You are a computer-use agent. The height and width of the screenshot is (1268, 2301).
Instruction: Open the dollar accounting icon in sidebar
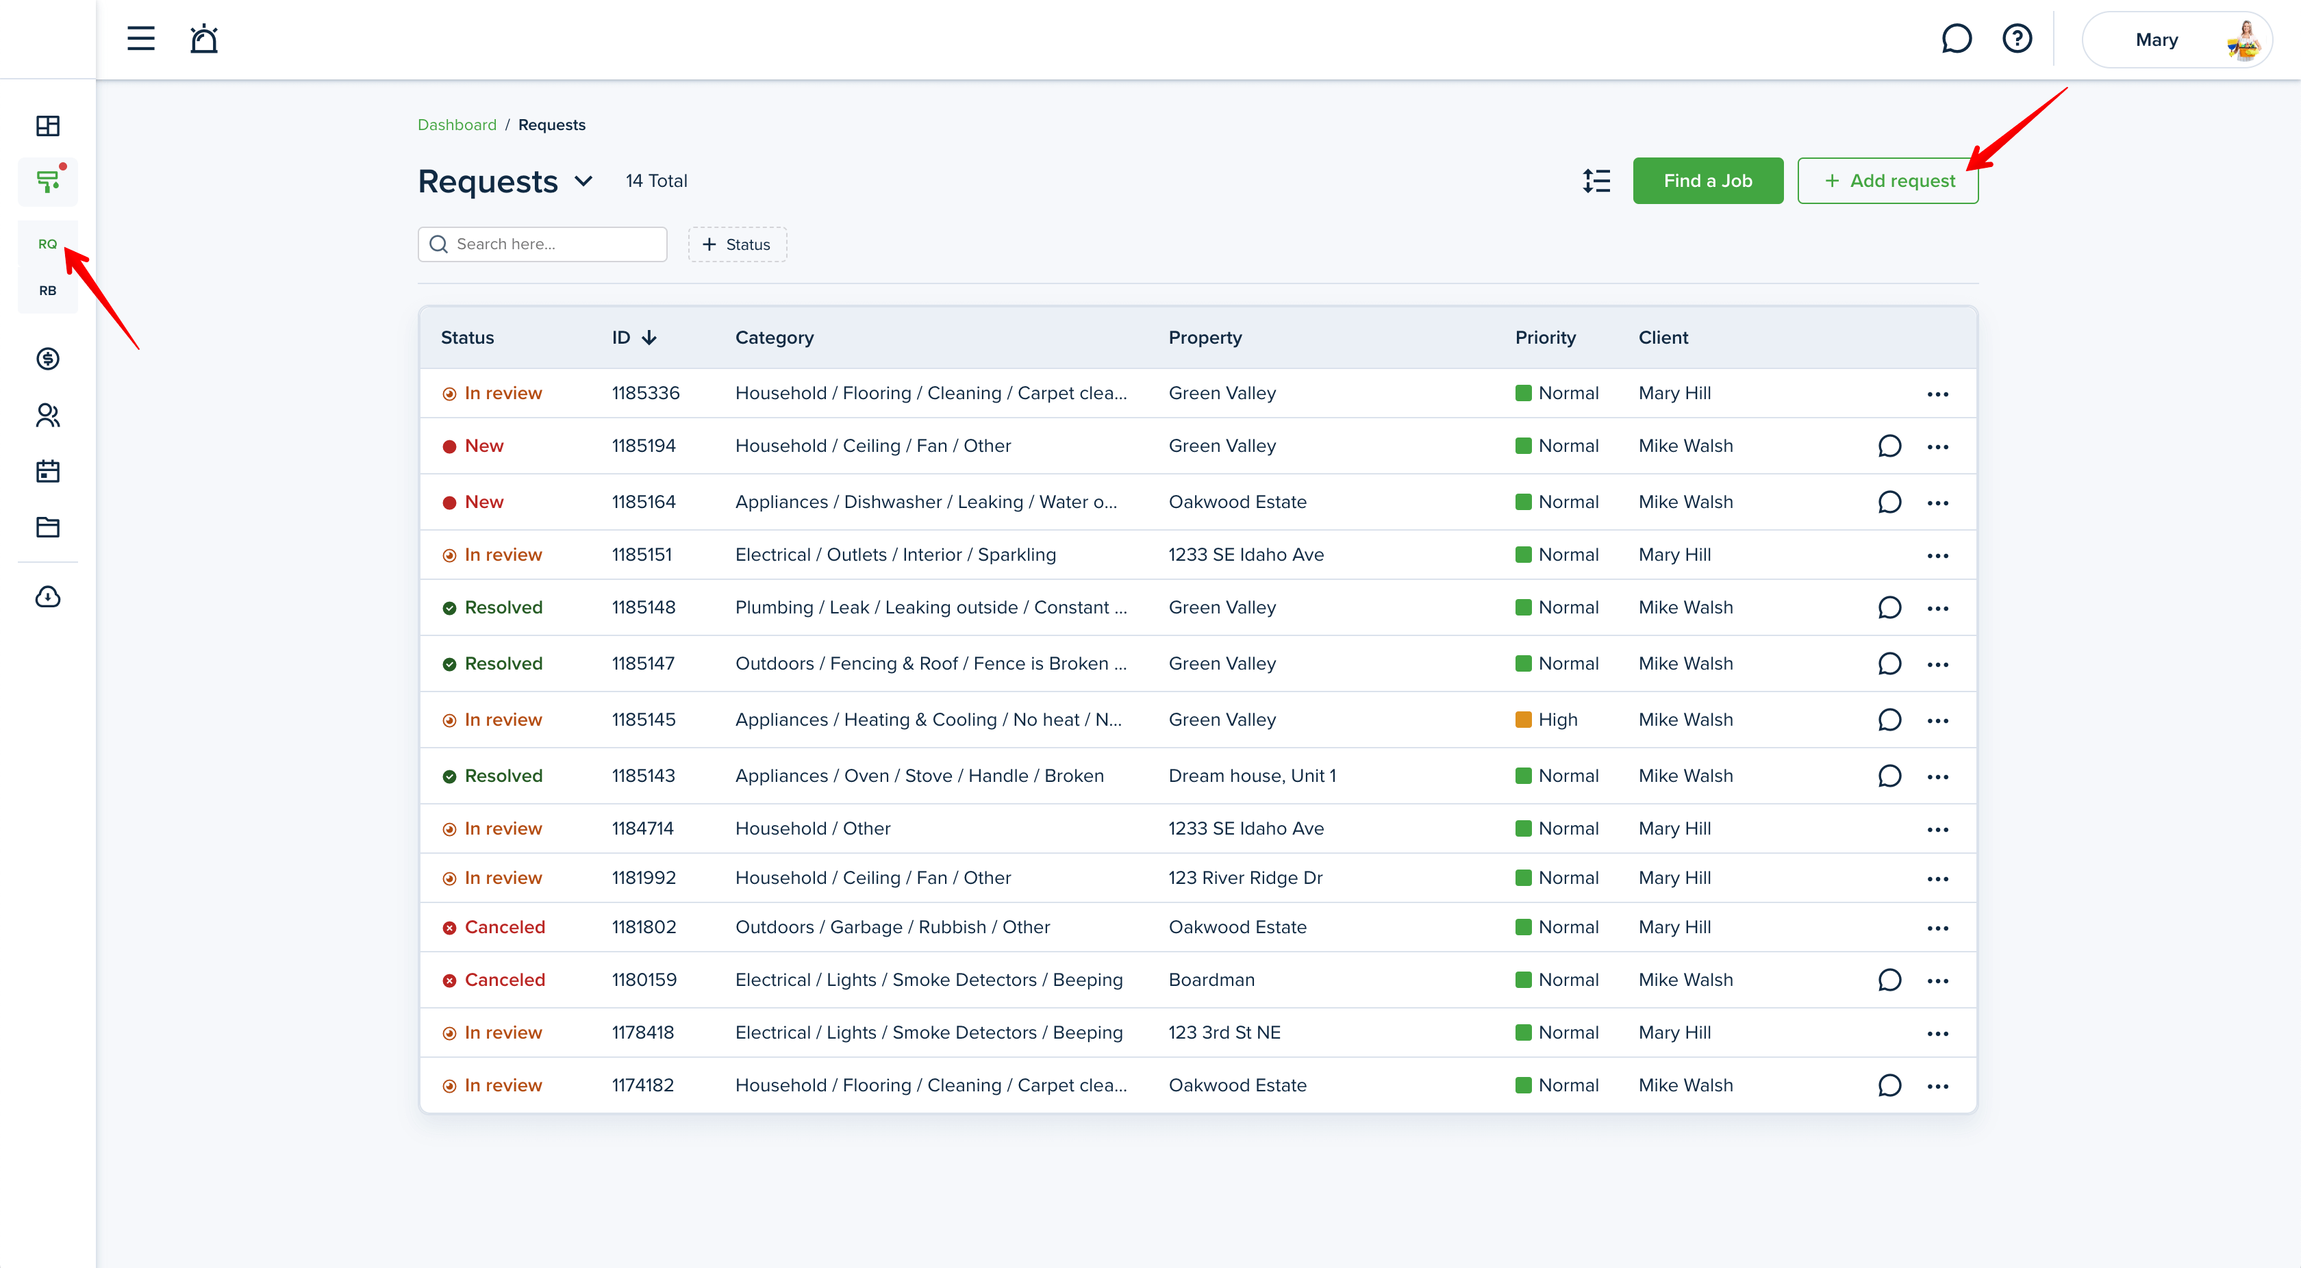click(47, 359)
